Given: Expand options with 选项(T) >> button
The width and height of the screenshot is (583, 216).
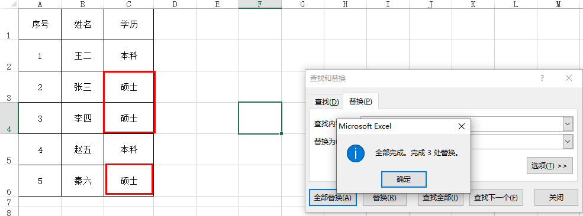Looking at the screenshot, I should 549,166.
